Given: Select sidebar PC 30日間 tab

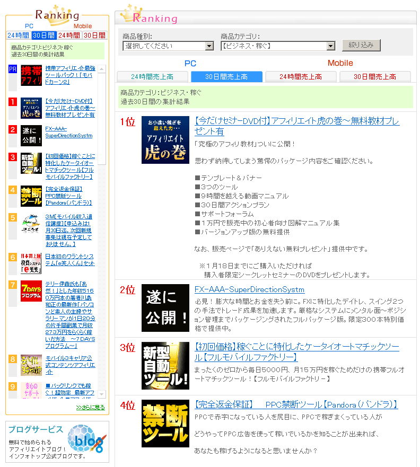Looking at the screenshot, I should point(44,35).
